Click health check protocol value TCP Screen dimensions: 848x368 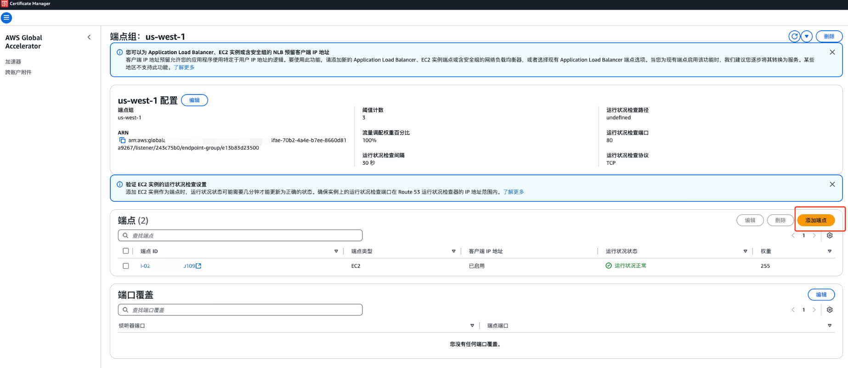coord(611,163)
